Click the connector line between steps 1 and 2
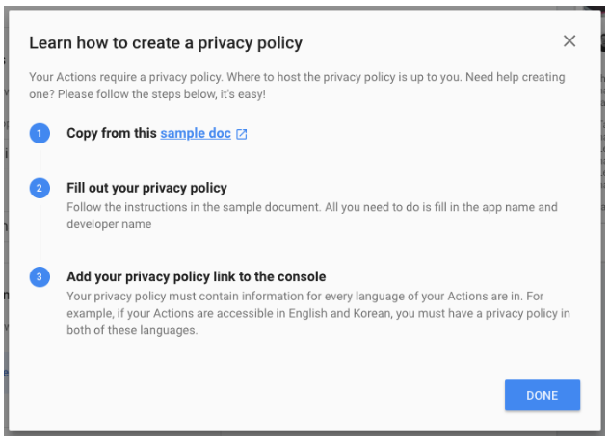609x441 pixels. pyautogui.click(x=40, y=160)
